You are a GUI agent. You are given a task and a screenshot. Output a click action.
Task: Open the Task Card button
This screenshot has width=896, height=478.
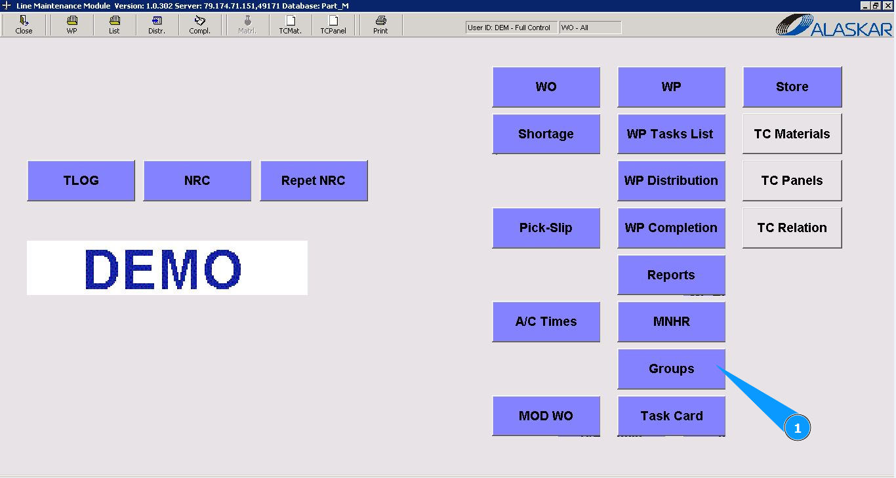click(x=671, y=416)
